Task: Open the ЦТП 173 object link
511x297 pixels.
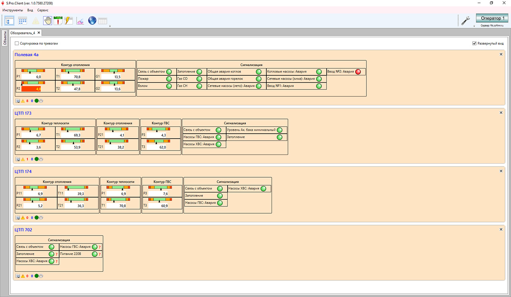Action: pos(23,113)
